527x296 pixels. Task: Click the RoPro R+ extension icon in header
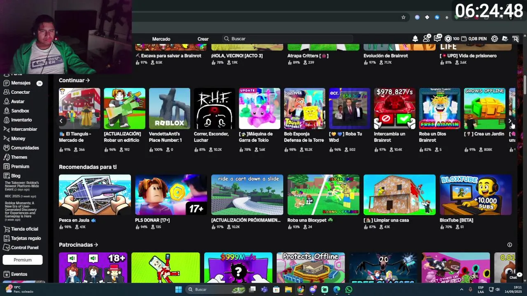(515, 39)
